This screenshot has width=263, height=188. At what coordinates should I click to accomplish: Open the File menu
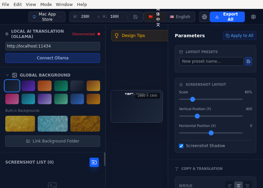click(6, 4)
